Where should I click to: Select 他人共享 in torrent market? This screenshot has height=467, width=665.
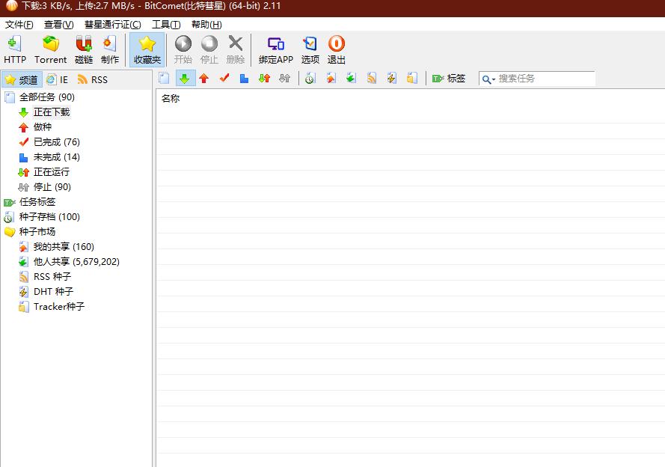point(76,262)
